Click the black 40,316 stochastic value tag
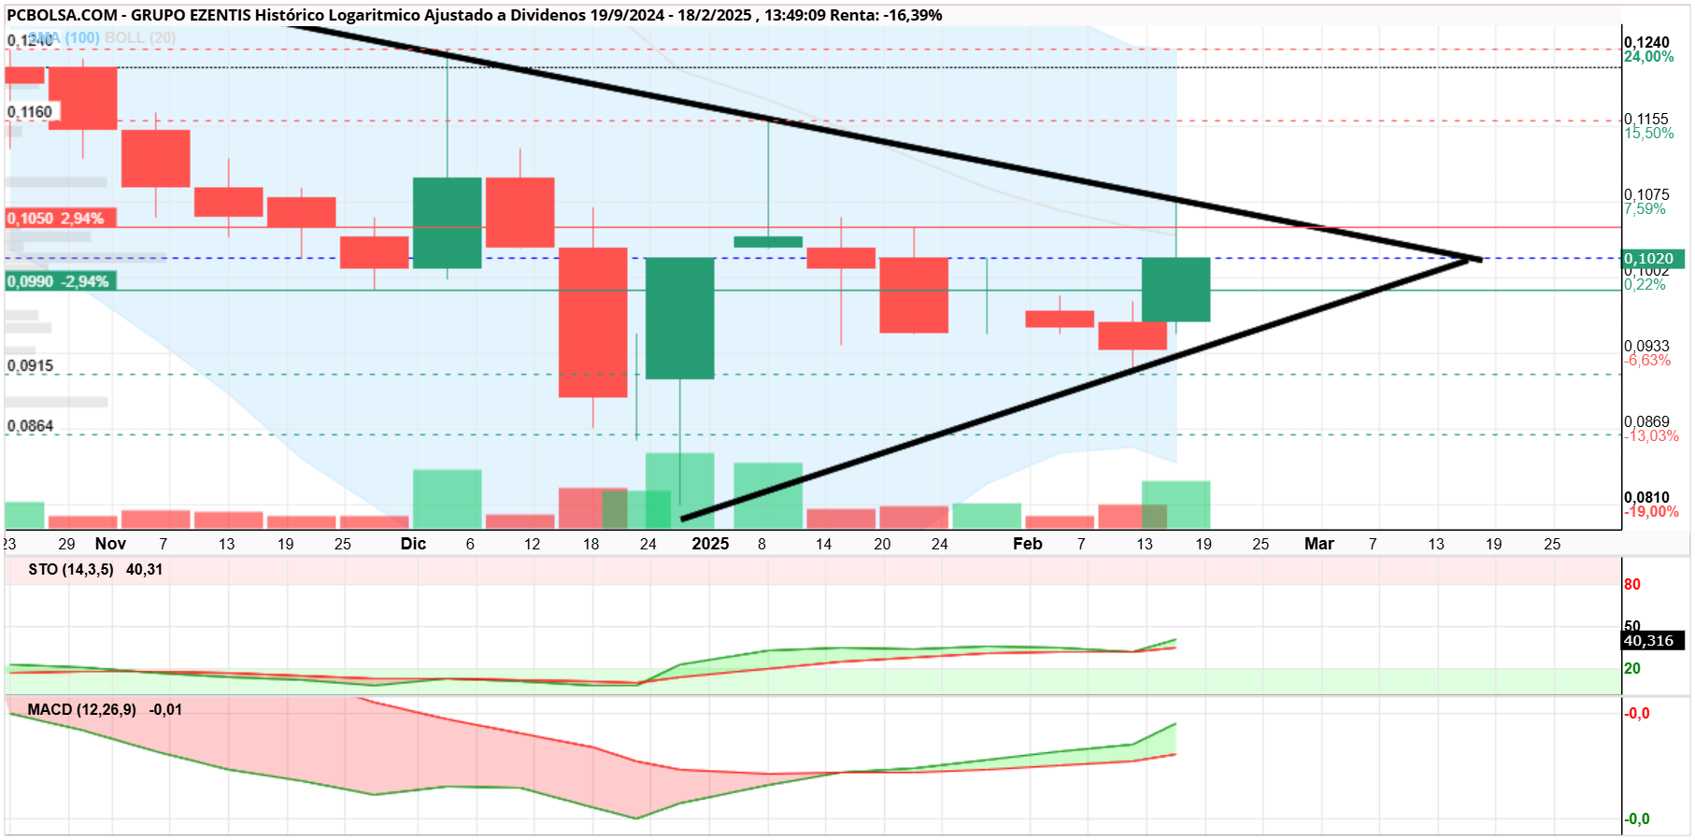The height and width of the screenshot is (840, 1695). 1653,641
